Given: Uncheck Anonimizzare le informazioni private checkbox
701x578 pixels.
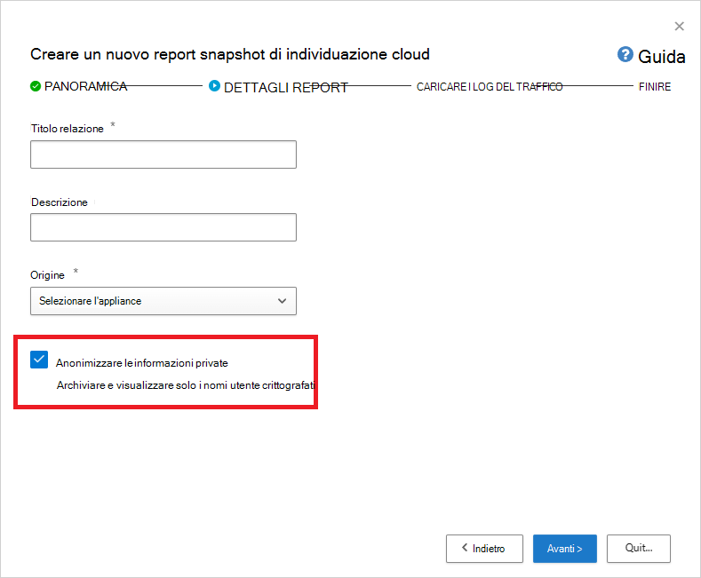Looking at the screenshot, I should 39,360.
